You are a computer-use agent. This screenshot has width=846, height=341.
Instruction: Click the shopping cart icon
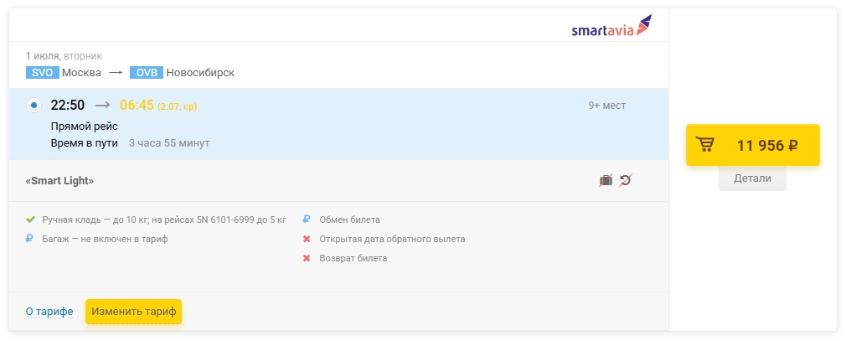click(x=705, y=145)
